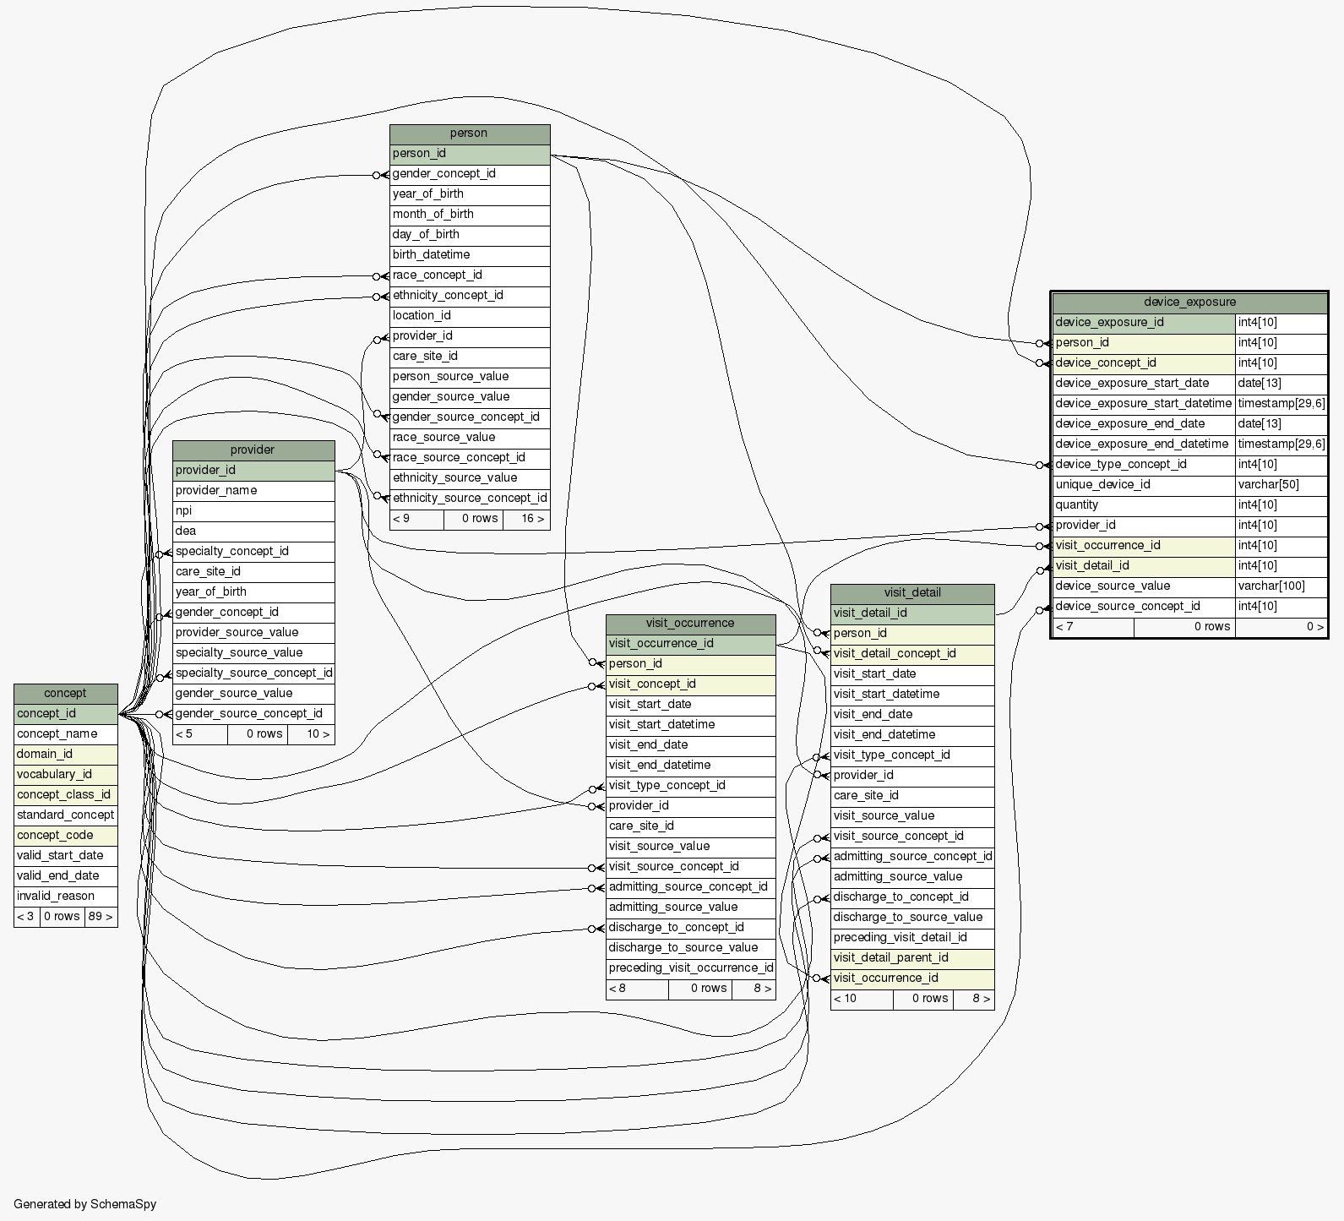The width and height of the screenshot is (1344, 1221).
Task: Click the '89 >' children count on concept
Action: pyautogui.click(x=100, y=917)
